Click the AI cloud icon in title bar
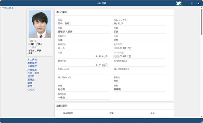The image size is (203, 123). point(179,3)
